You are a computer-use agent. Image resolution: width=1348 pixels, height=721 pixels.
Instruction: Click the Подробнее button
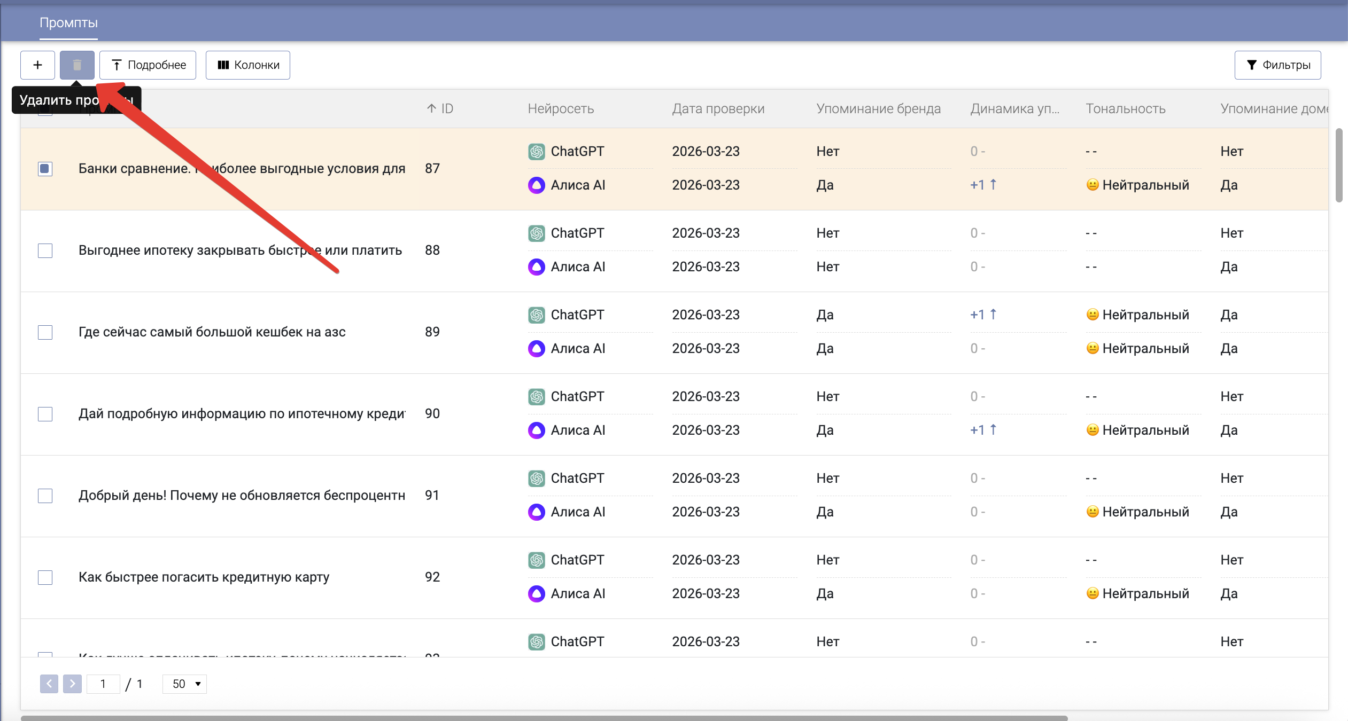(148, 65)
